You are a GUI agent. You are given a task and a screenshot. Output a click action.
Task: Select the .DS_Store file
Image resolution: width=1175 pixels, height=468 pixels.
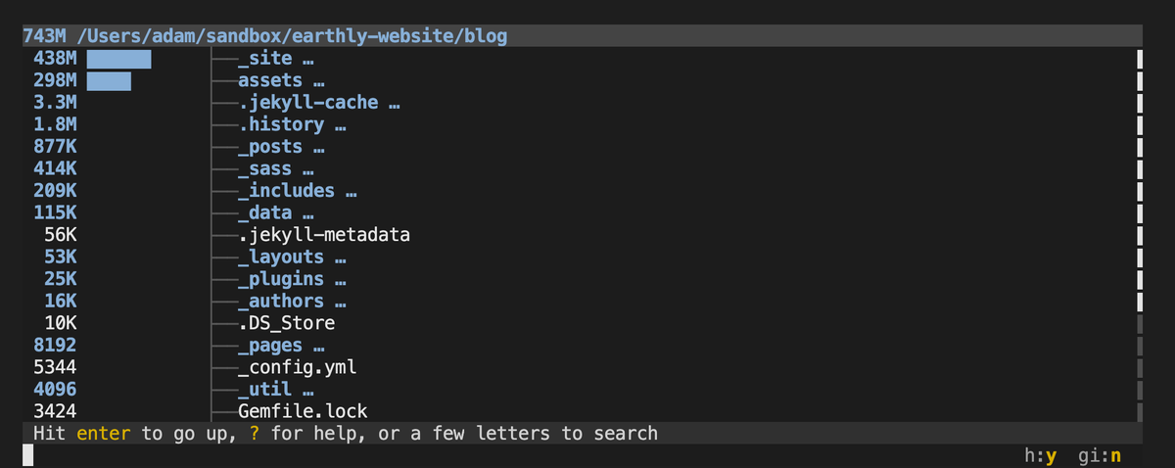[x=286, y=323]
